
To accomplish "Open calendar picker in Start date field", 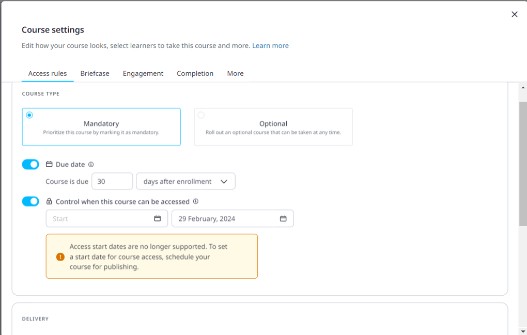I will 158,219.
